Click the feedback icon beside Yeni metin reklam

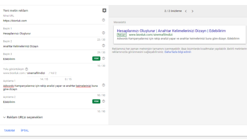104,11
